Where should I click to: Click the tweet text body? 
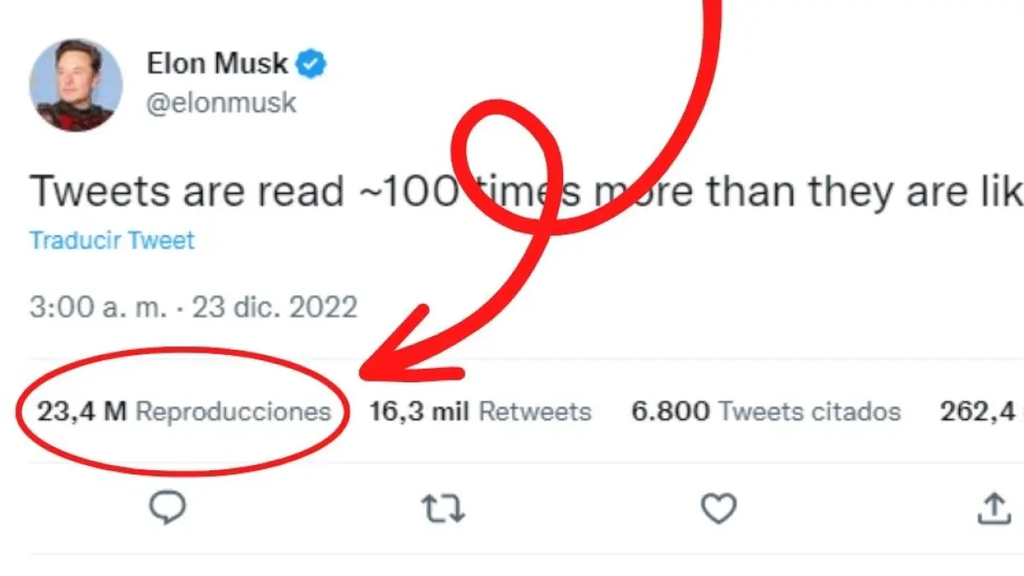(x=256, y=191)
